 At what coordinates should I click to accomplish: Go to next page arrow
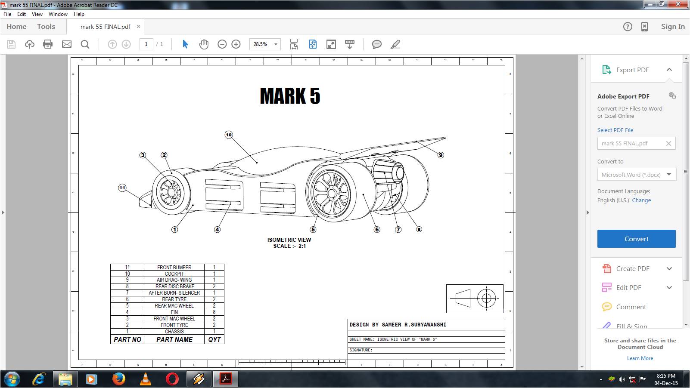coord(126,44)
